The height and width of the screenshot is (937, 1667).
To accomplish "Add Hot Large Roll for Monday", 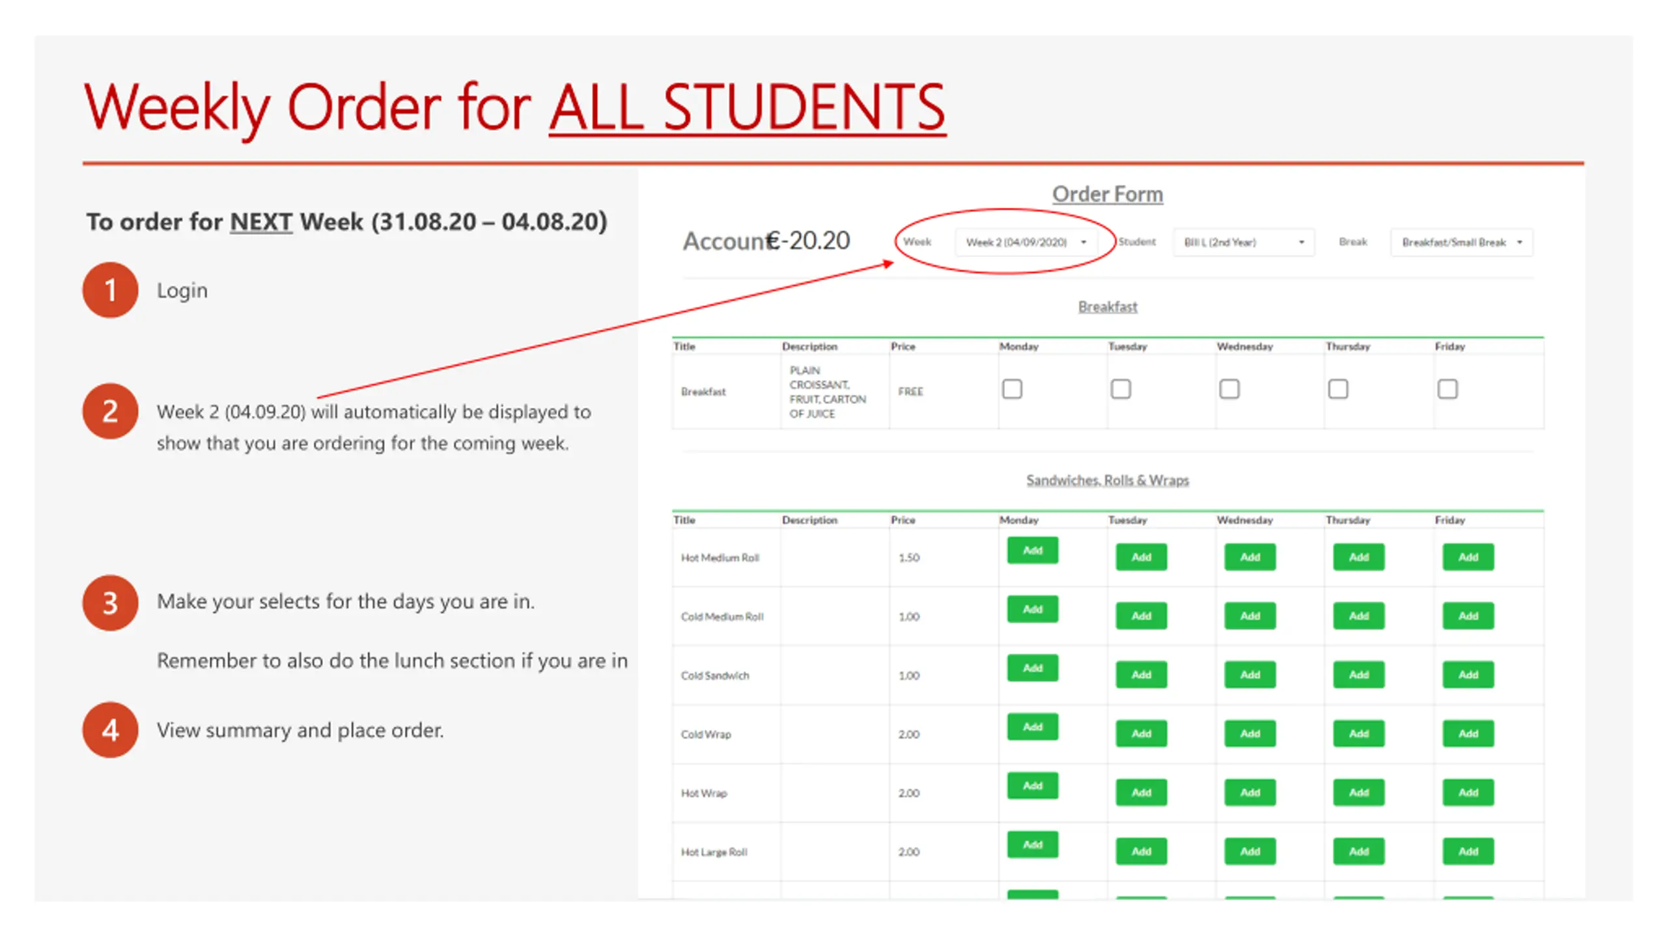I will point(1033,845).
